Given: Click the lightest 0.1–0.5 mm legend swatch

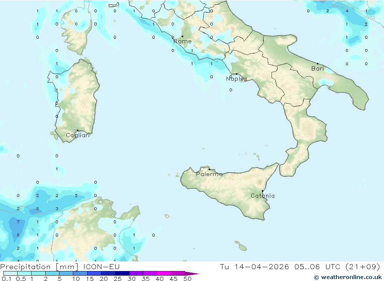Looking at the screenshot, I should [x=10, y=273].
